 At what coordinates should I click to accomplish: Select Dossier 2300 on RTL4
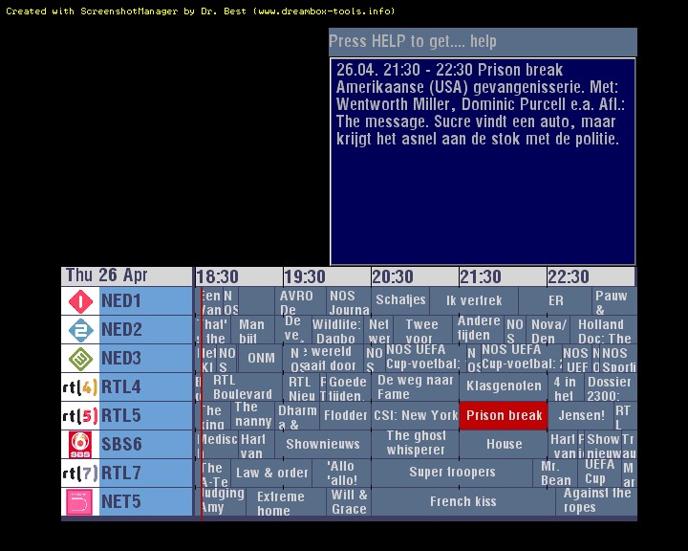point(611,387)
